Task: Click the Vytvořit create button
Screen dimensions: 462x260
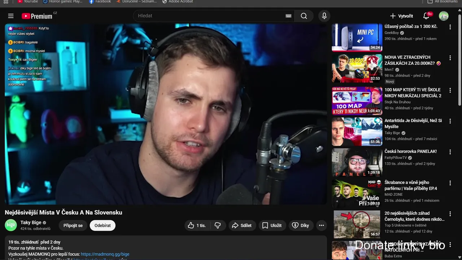Action: (401, 16)
